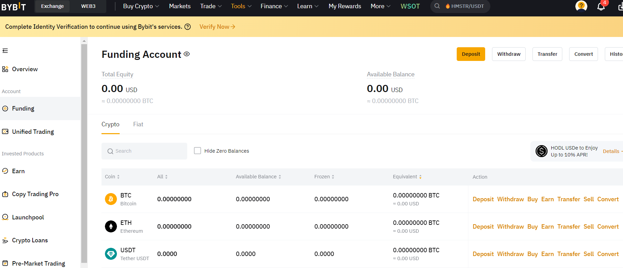Expand the Trade dropdown menu

pyautogui.click(x=211, y=6)
